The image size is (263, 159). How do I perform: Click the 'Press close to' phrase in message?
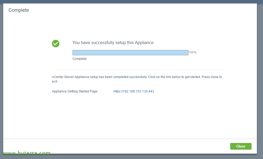click(x=212, y=77)
